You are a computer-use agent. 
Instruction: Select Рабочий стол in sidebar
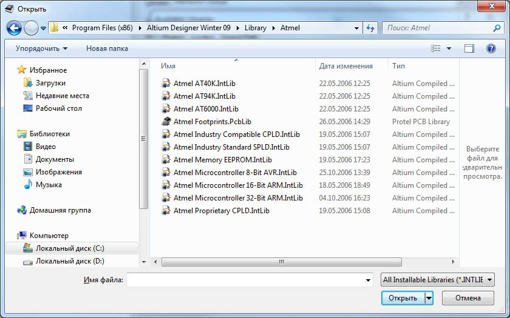click(x=58, y=108)
